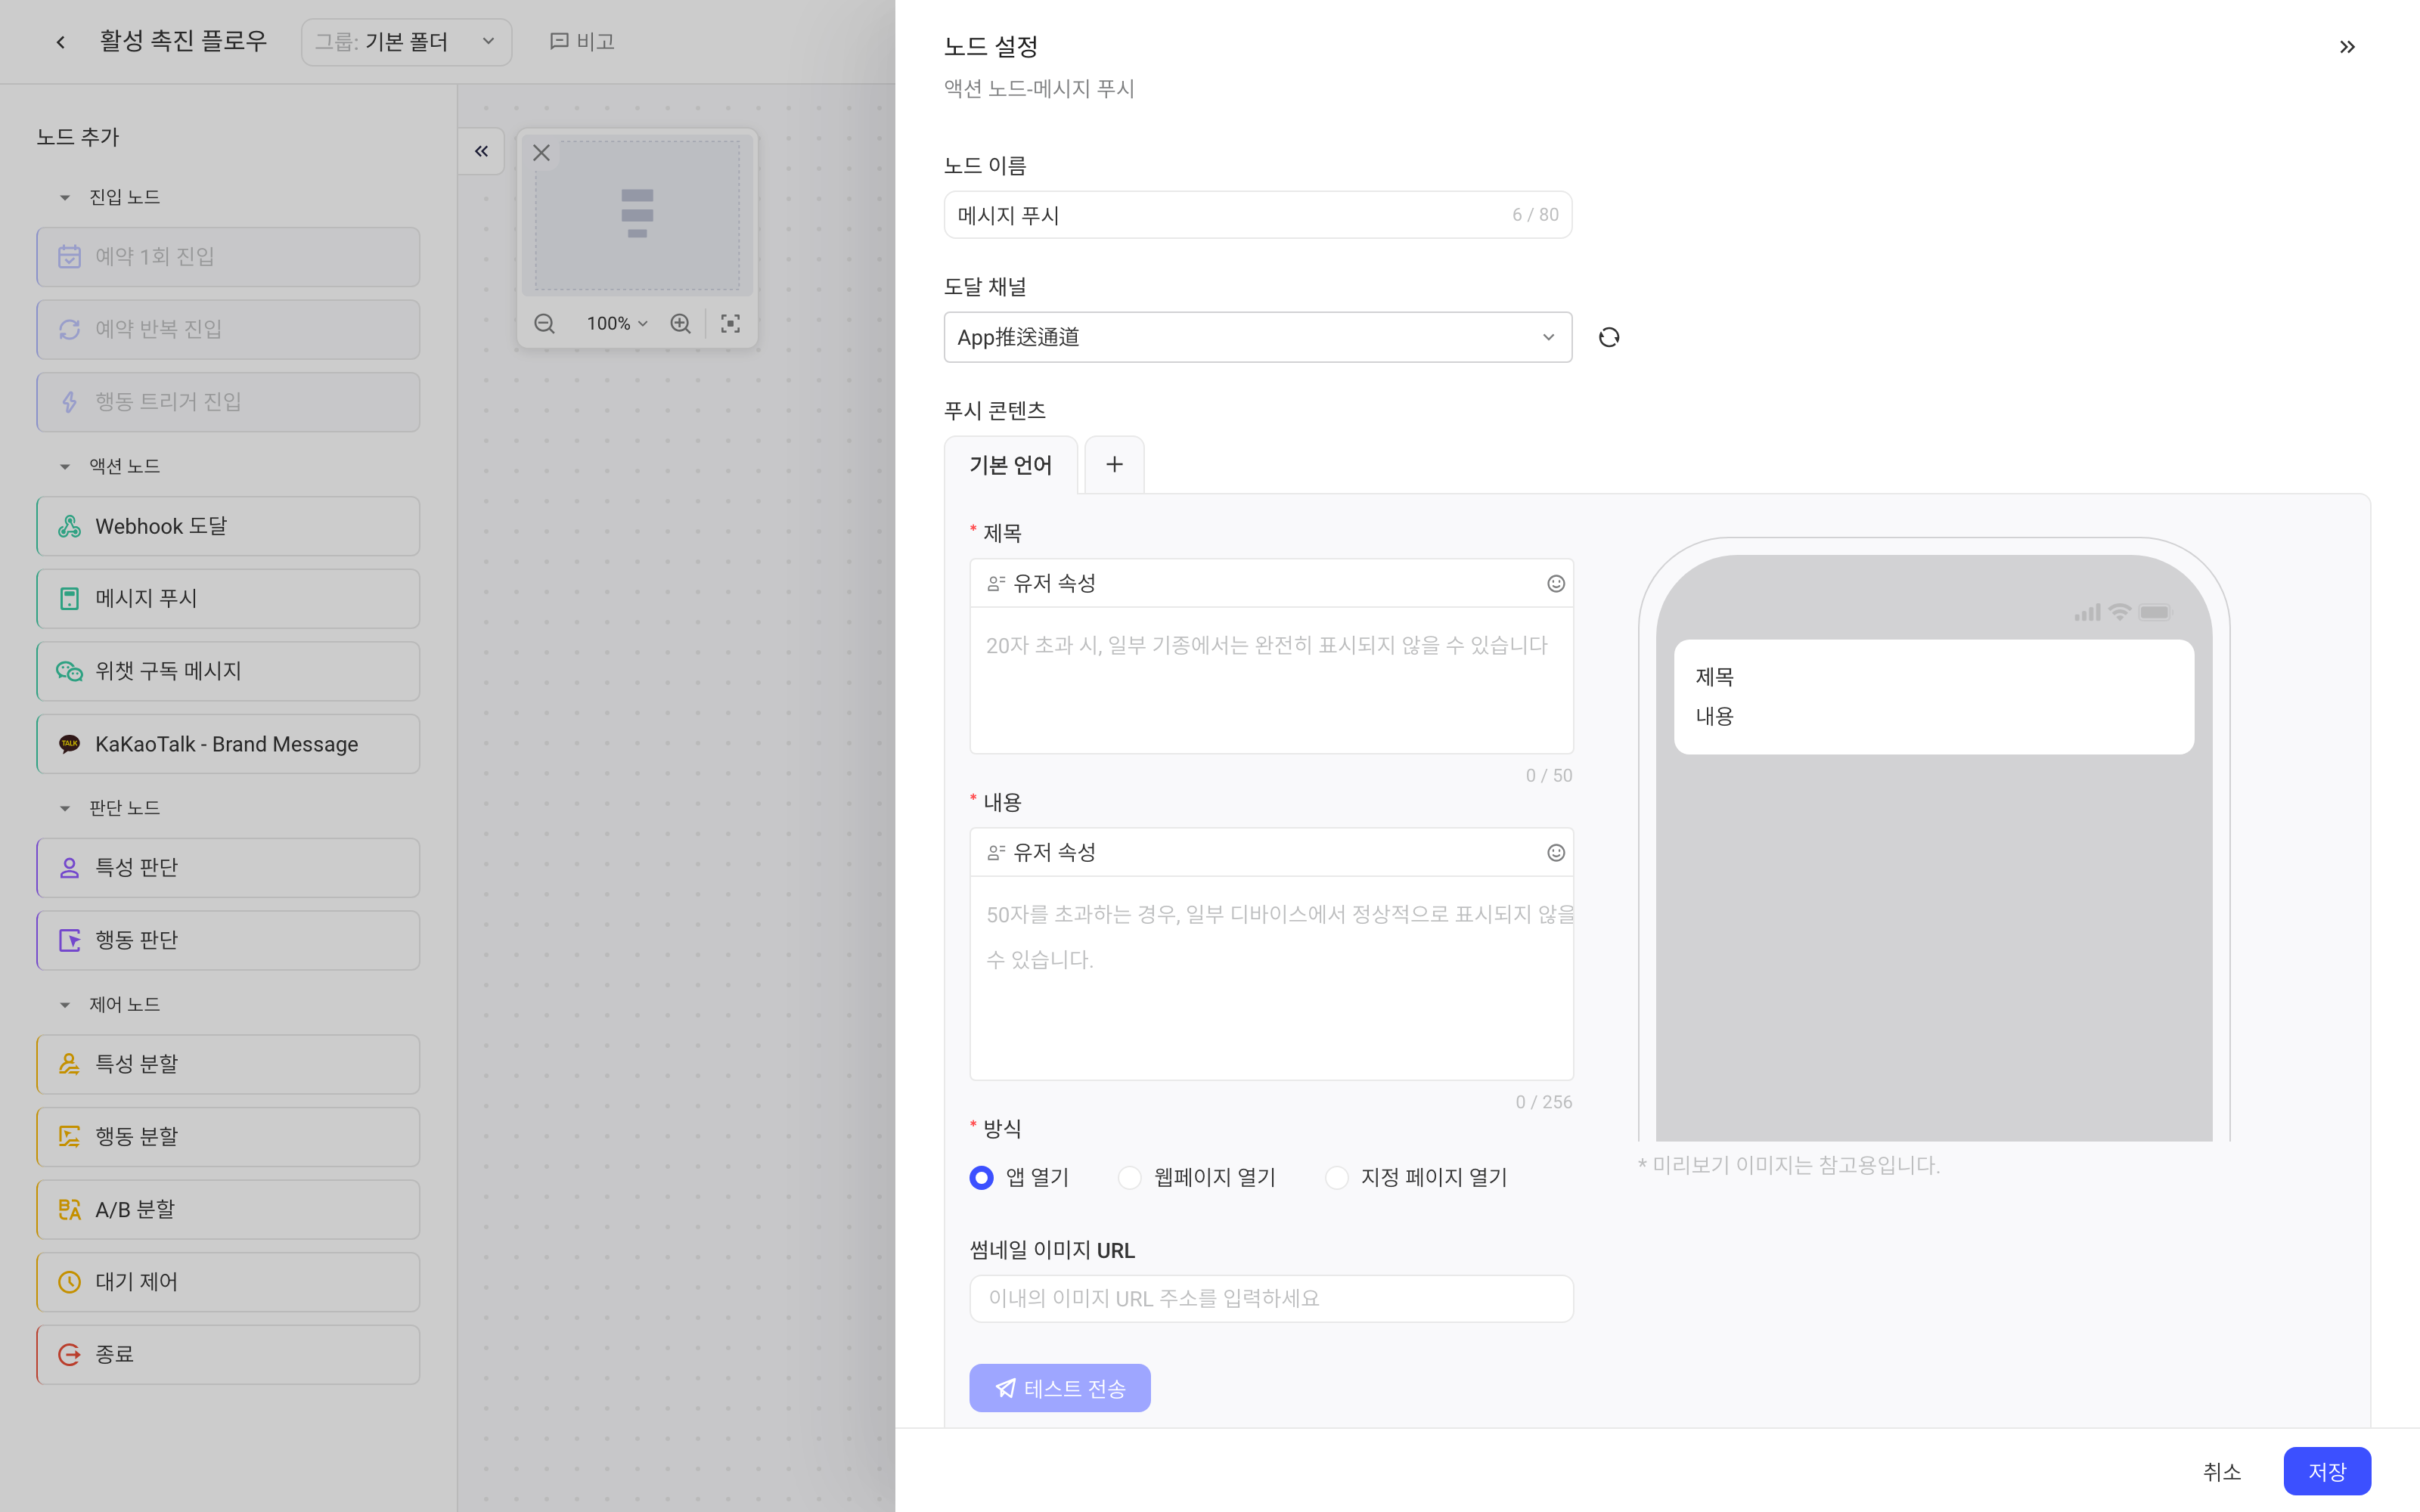Collapse the 판단 노드 section
Image resolution: width=2420 pixels, height=1512 pixels.
[65, 808]
